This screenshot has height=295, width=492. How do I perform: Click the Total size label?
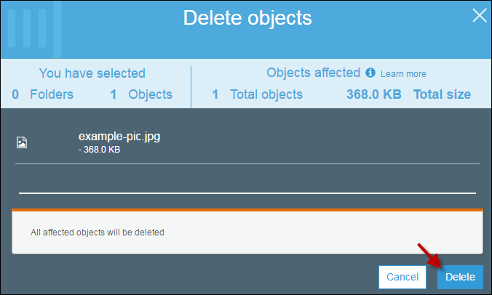pos(442,94)
